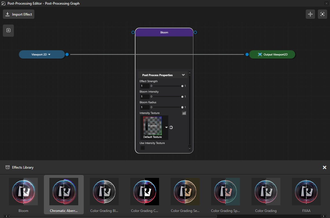Click the Import Effect button

tap(18, 14)
